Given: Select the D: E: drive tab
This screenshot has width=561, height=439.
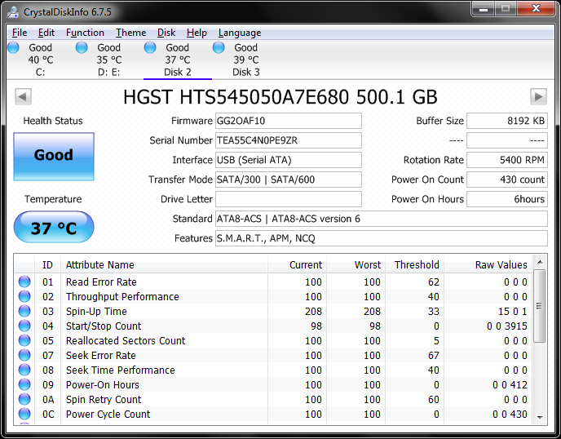Looking at the screenshot, I should [x=109, y=60].
